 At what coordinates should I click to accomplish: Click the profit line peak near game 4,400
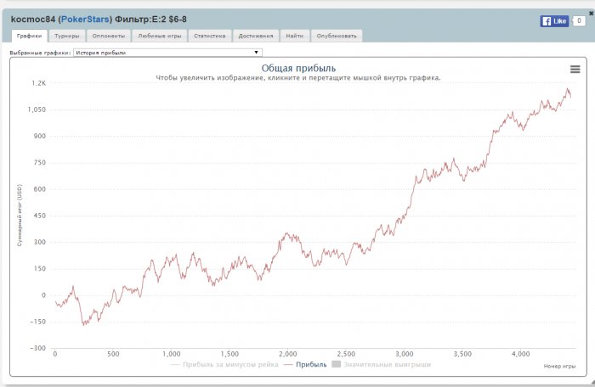(568, 89)
